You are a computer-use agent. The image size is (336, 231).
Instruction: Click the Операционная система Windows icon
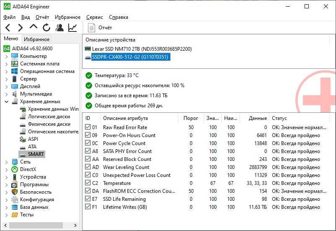[x=15, y=71]
